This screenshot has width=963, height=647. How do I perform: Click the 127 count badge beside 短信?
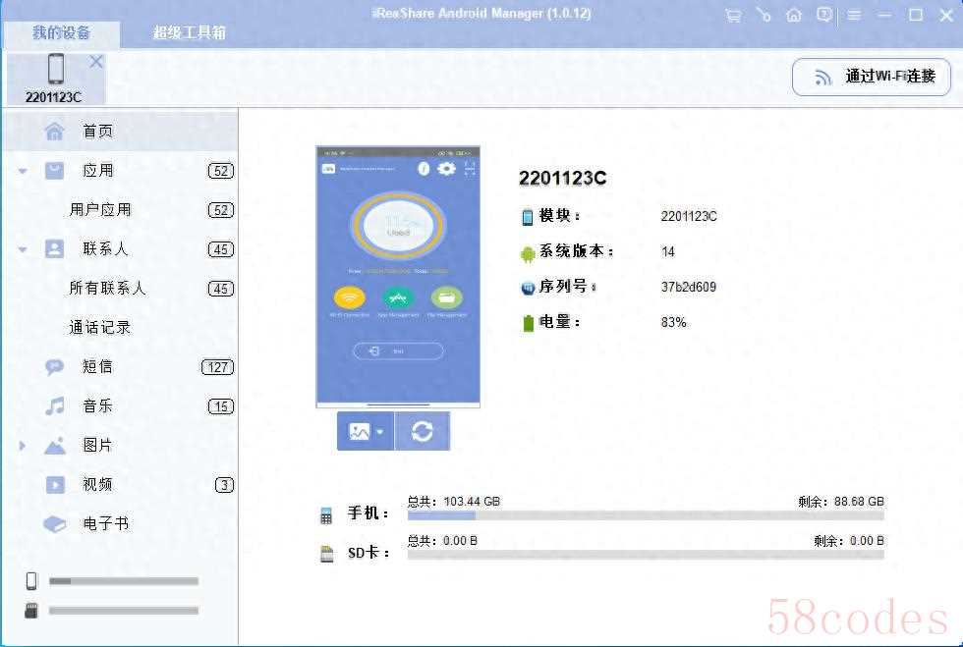[x=218, y=368]
